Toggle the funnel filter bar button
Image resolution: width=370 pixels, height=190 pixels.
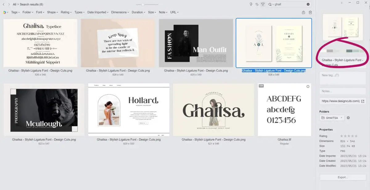(263, 4)
